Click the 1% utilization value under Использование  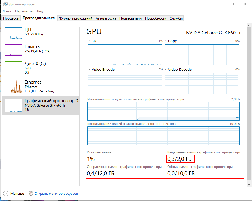coord(91,159)
